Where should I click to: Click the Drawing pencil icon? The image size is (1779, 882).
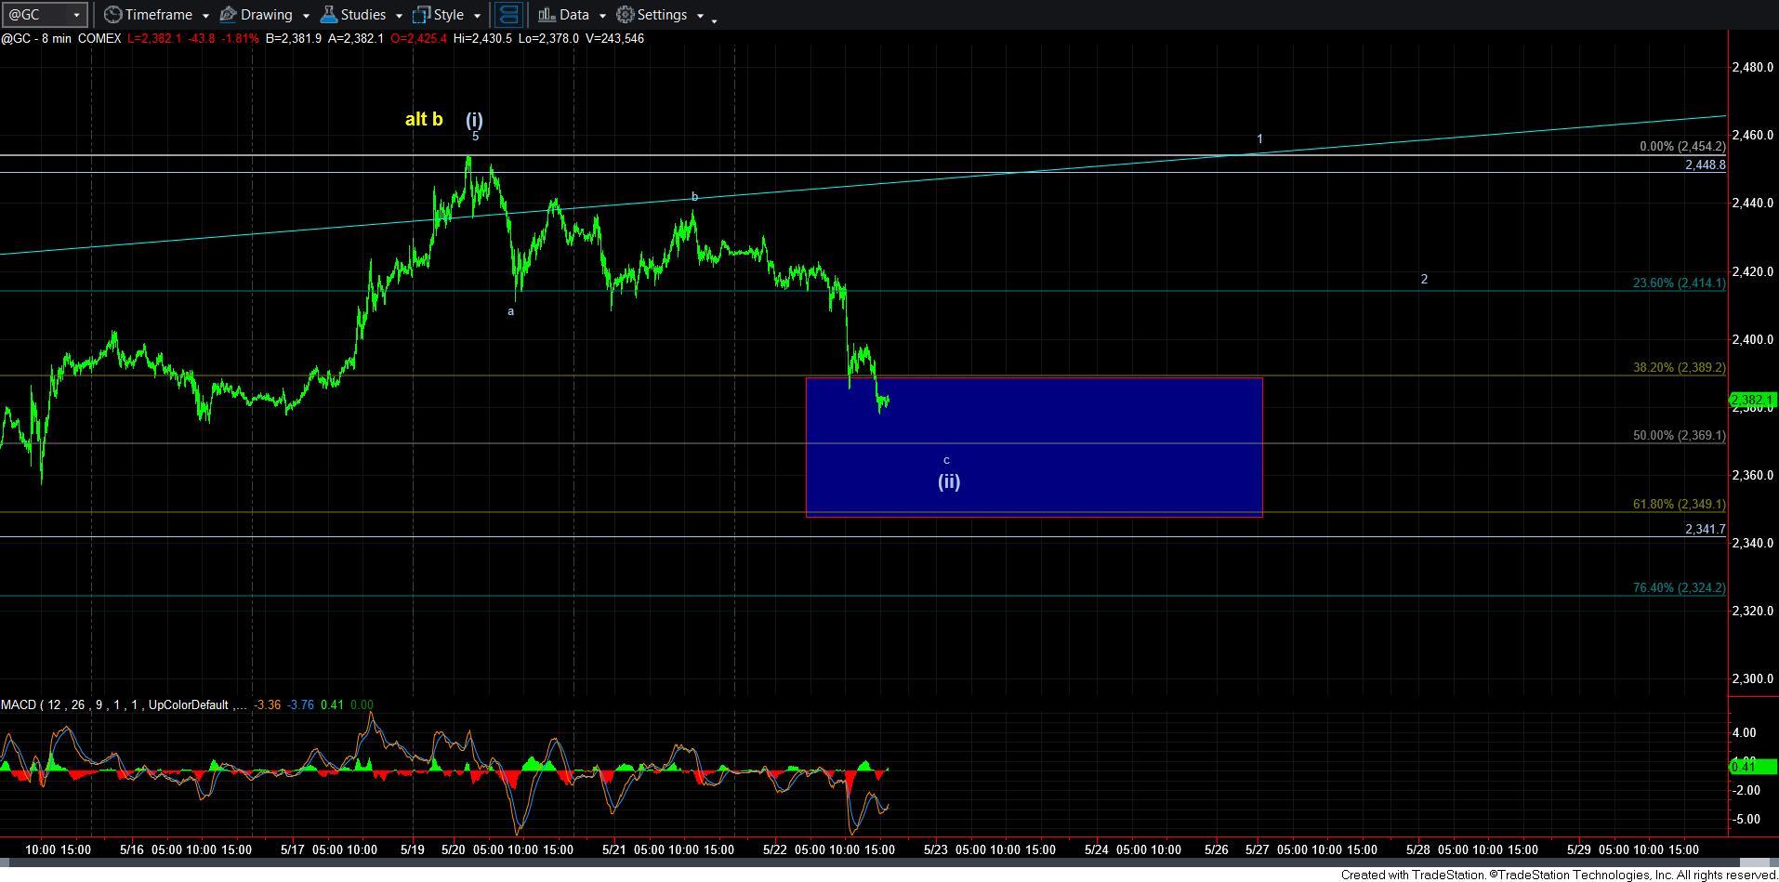coord(228,15)
